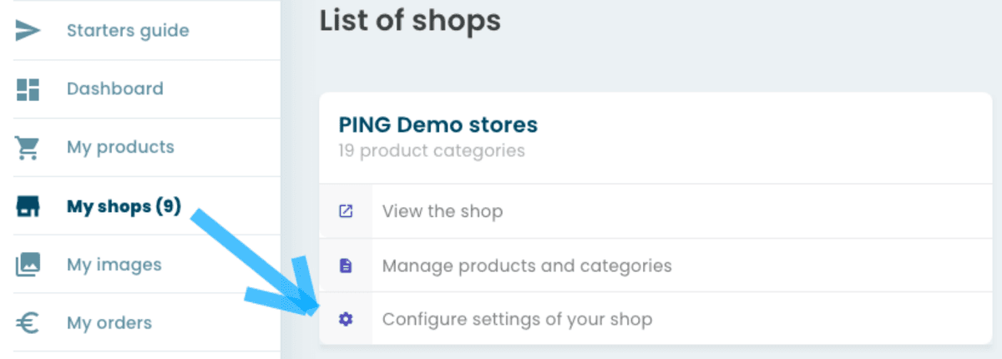Click the gear icon for Configure settings

coord(346,319)
